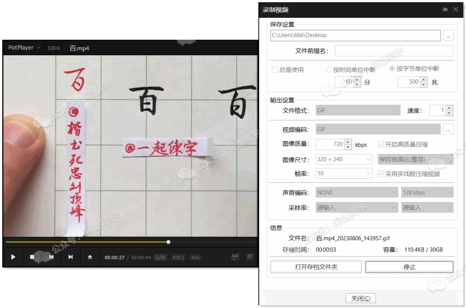The width and height of the screenshot is (466, 308).
Task: Click the AAC audio codec indicator
Action: tap(195, 258)
